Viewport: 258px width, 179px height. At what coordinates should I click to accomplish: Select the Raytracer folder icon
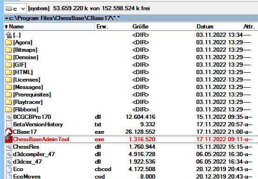pos(8,102)
